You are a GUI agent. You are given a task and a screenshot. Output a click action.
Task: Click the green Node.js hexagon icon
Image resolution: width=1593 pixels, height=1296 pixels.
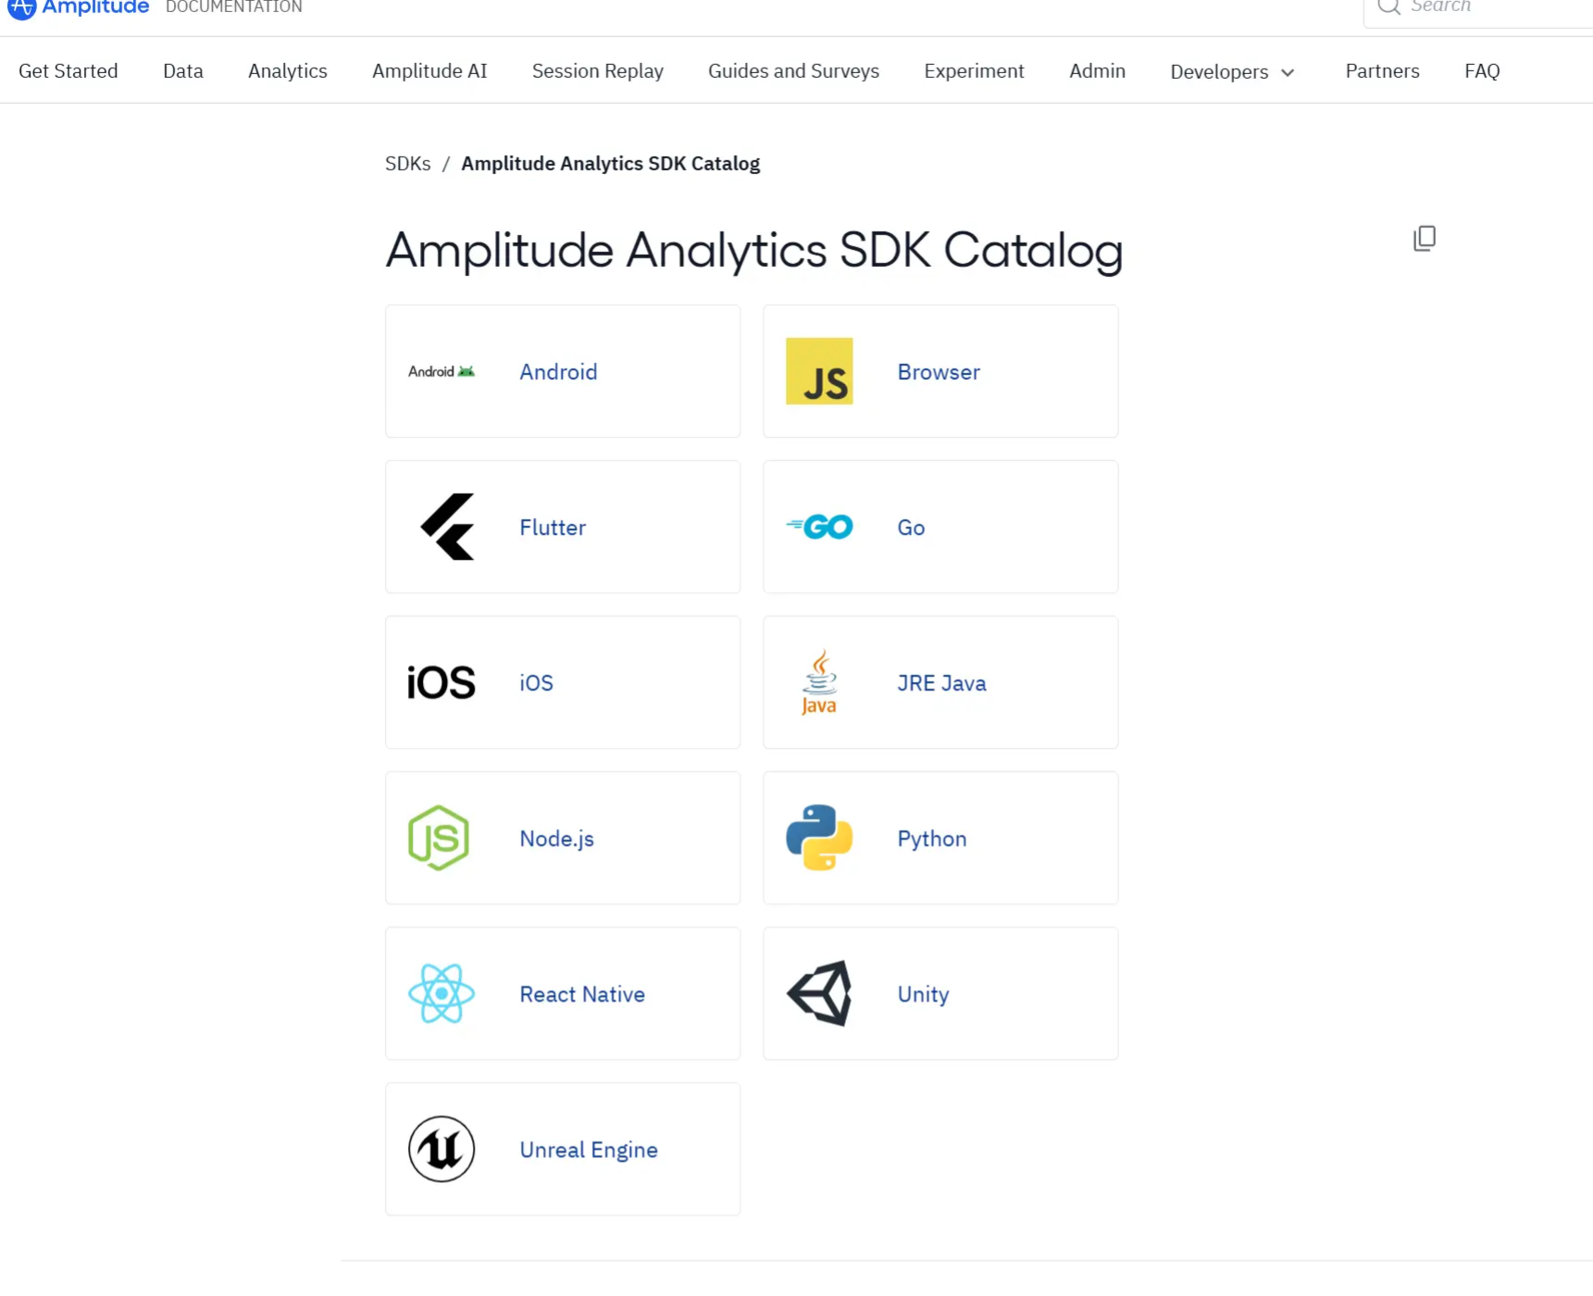click(x=439, y=838)
